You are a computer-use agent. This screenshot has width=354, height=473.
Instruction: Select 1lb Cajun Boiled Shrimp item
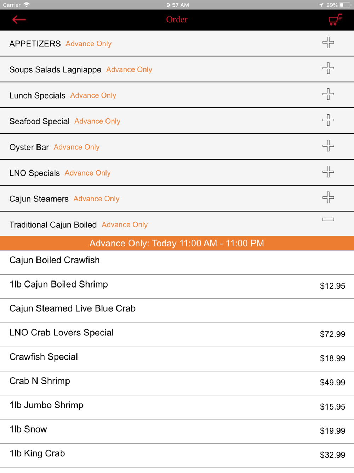(x=177, y=286)
